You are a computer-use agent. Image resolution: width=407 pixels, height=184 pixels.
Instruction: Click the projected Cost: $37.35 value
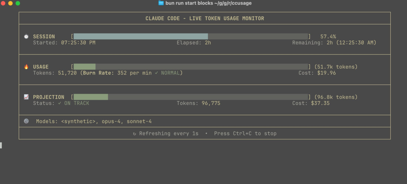311,103
